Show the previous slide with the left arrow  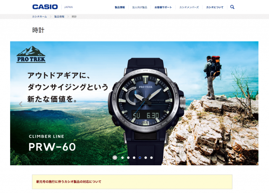[21, 104]
